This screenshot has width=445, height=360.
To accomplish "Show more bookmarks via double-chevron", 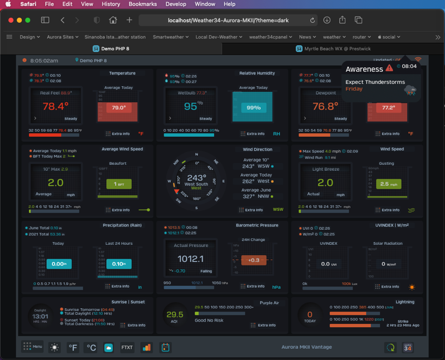I will click(438, 37).
